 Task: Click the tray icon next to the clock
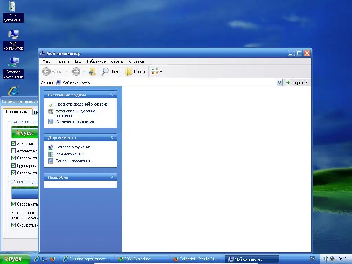tap(333, 259)
